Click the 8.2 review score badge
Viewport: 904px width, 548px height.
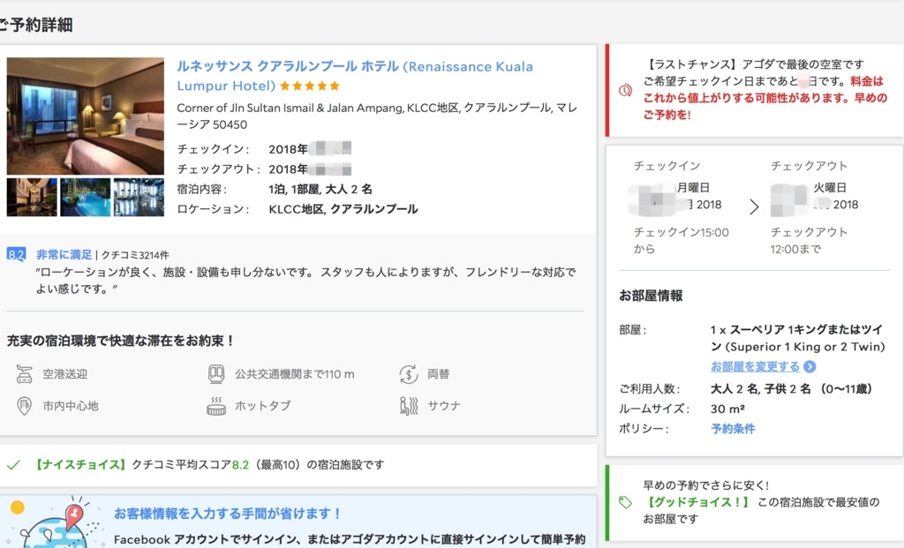[x=16, y=254]
